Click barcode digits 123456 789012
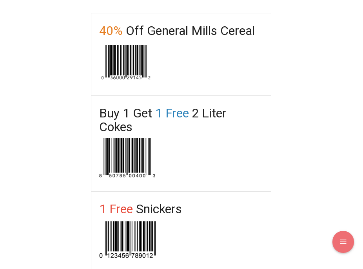Viewport: 363px width, 269px height. pyautogui.click(x=130, y=256)
